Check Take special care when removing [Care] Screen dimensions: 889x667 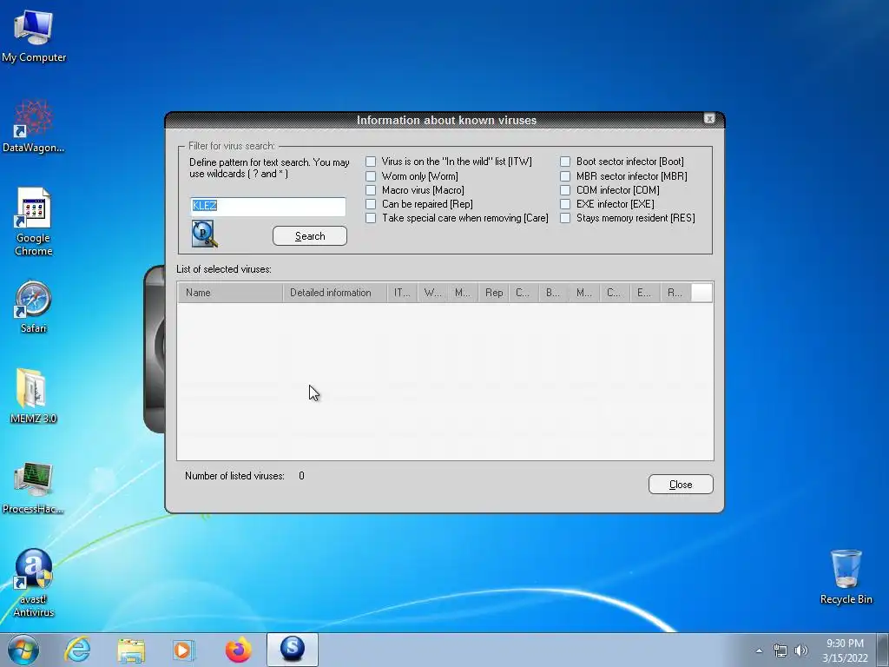coord(371,218)
